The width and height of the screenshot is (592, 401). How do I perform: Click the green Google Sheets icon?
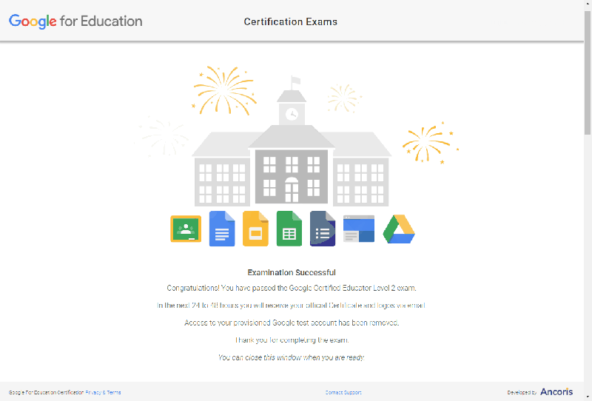coord(289,229)
